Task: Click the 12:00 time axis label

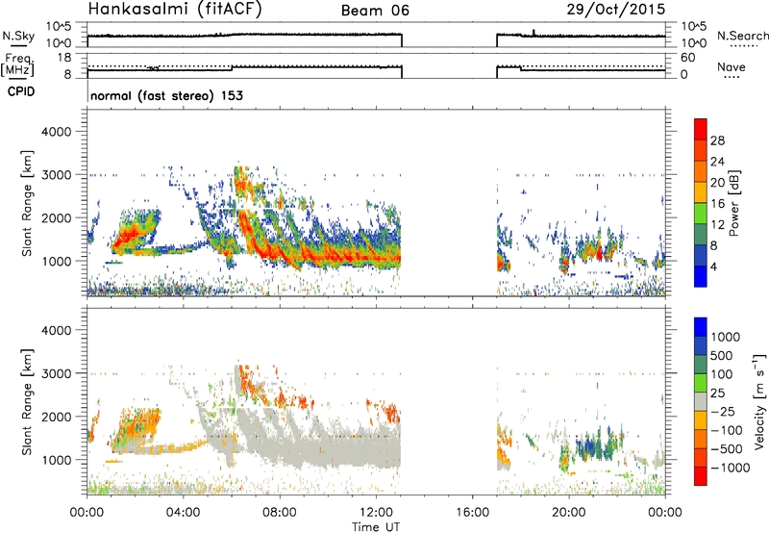Action: [376, 513]
